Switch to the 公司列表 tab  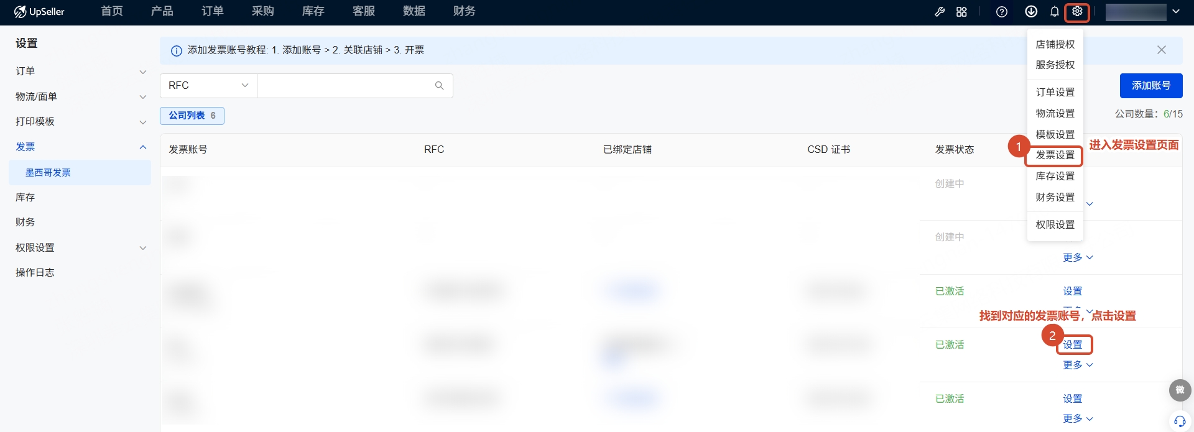(192, 116)
